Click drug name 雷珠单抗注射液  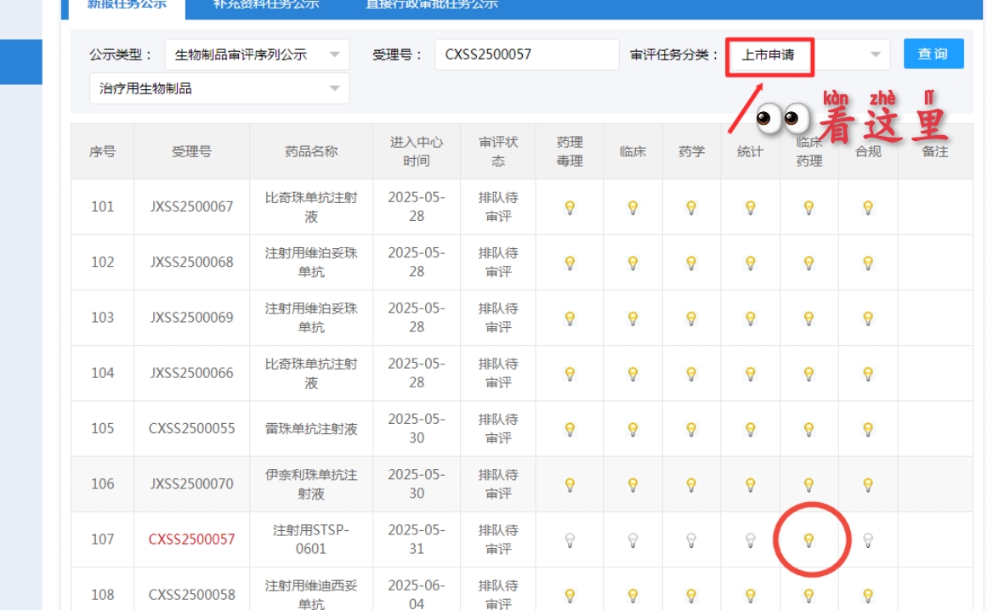[x=311, y=429]
